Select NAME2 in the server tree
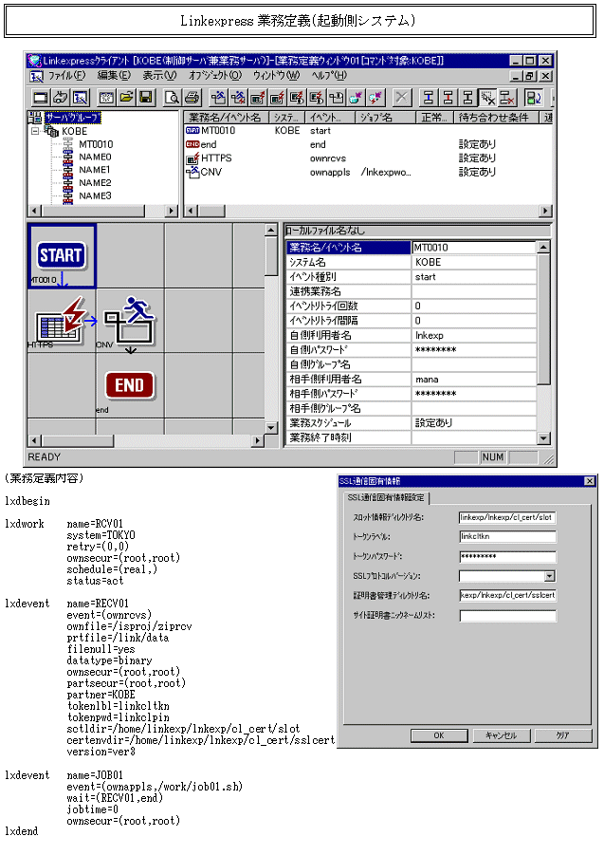This screenshot has height=855, width=604. [x=95, y=182]
